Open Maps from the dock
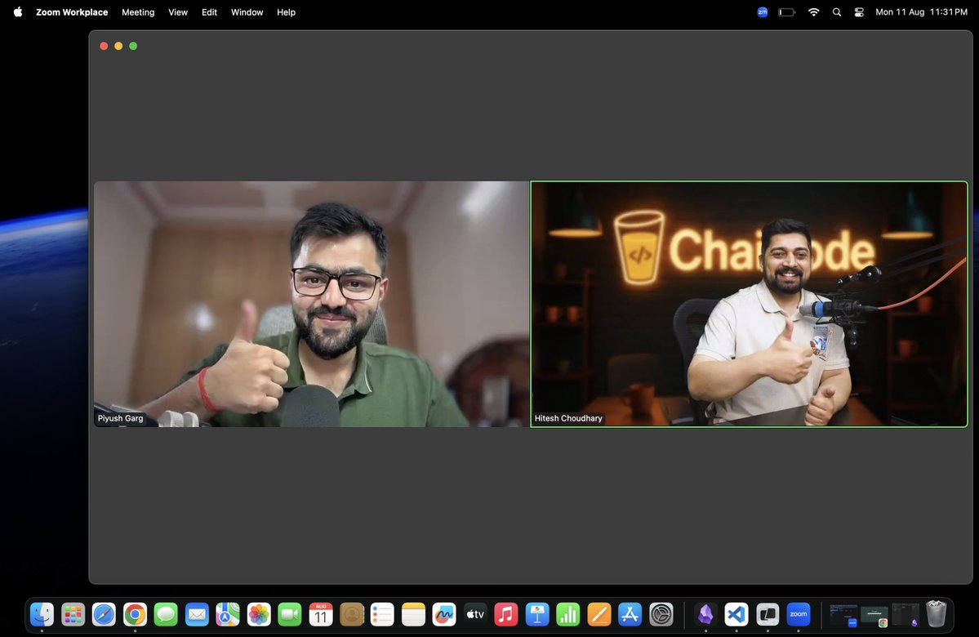979x637 pixels. tap(228, 614)
